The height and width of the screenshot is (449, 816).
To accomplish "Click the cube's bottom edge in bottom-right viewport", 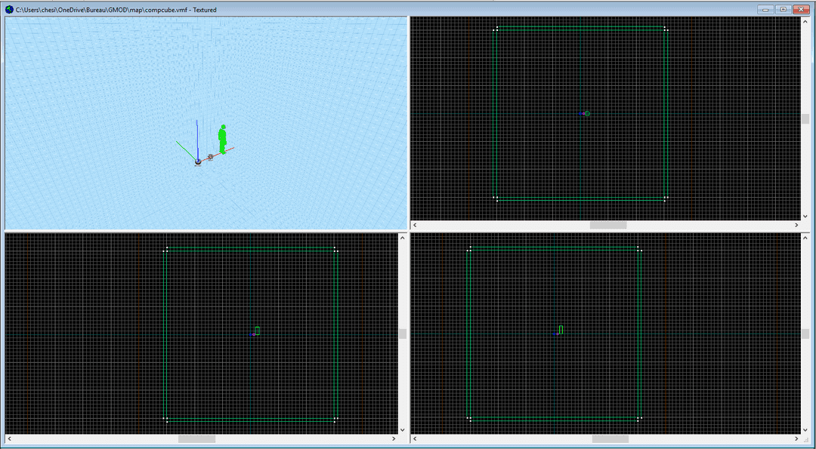I will coord(555,418).
